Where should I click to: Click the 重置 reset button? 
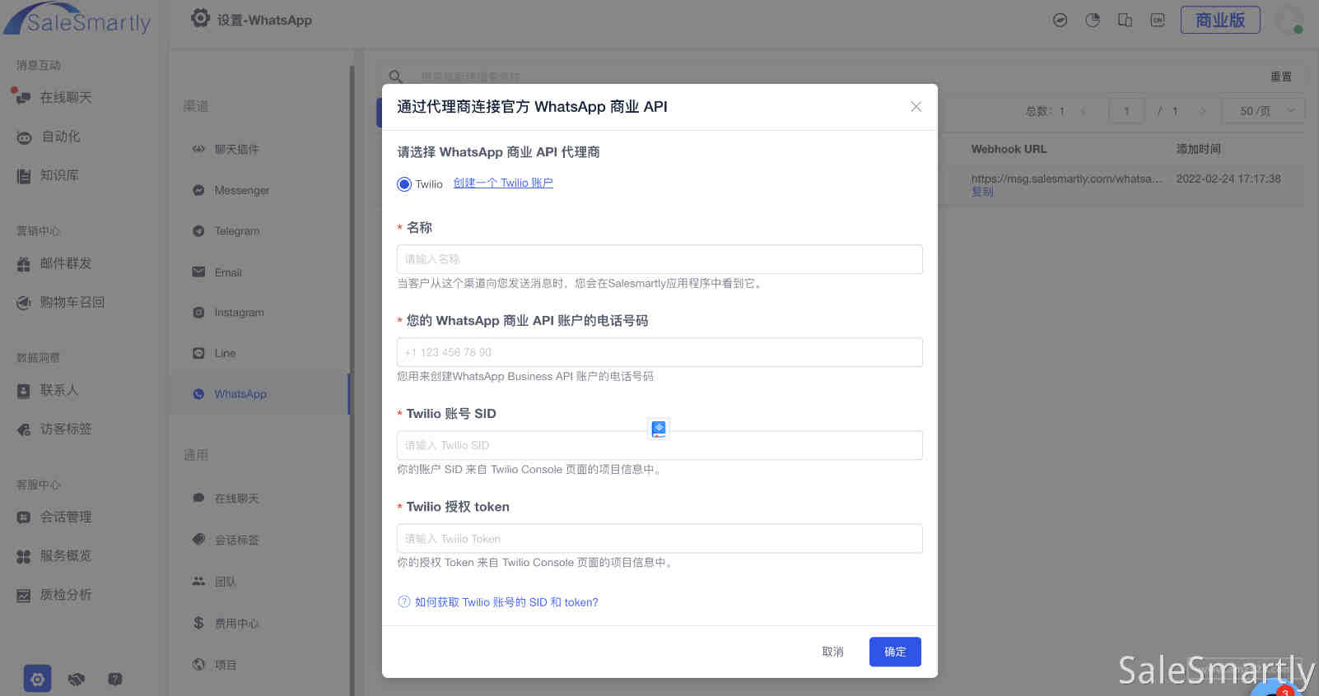point(1281,77)
